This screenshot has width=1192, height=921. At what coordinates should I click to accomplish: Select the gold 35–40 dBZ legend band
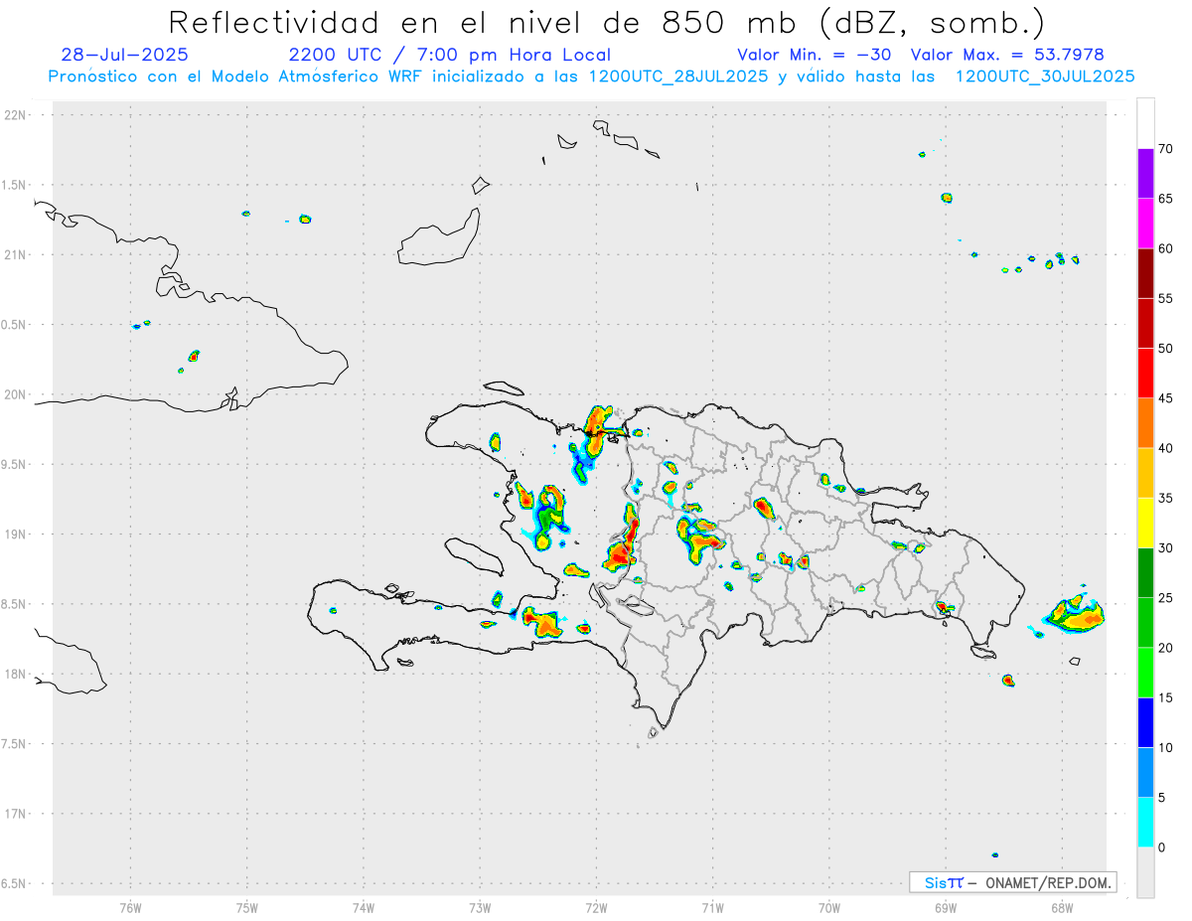pos(1145,473)
